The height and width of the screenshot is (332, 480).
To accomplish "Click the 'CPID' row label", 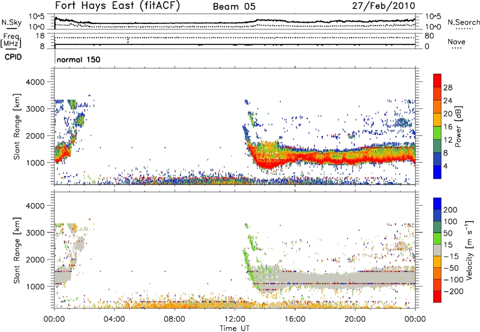I will [13, 57].
